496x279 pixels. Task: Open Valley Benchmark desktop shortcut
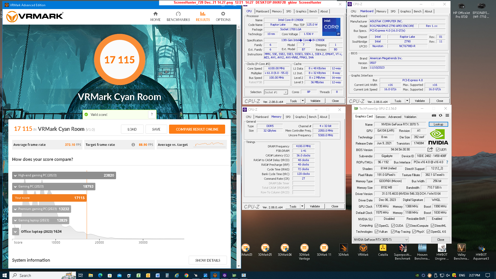(461, 252)
